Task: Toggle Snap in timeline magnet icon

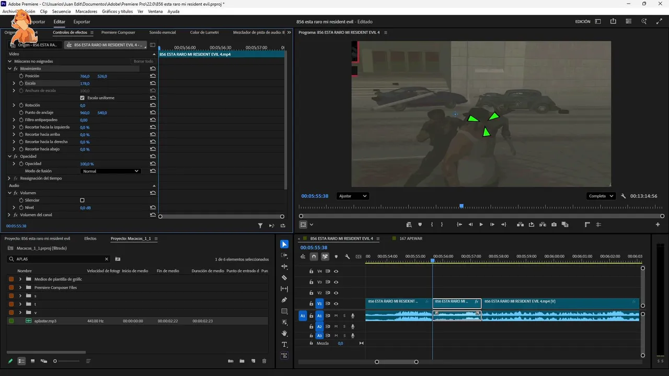Action: [x=314, y=256]
